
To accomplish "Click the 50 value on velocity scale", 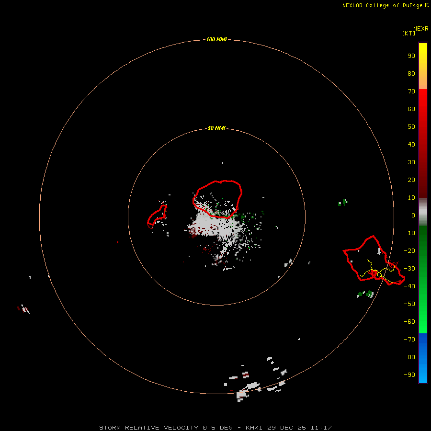I will coord(411,127).
